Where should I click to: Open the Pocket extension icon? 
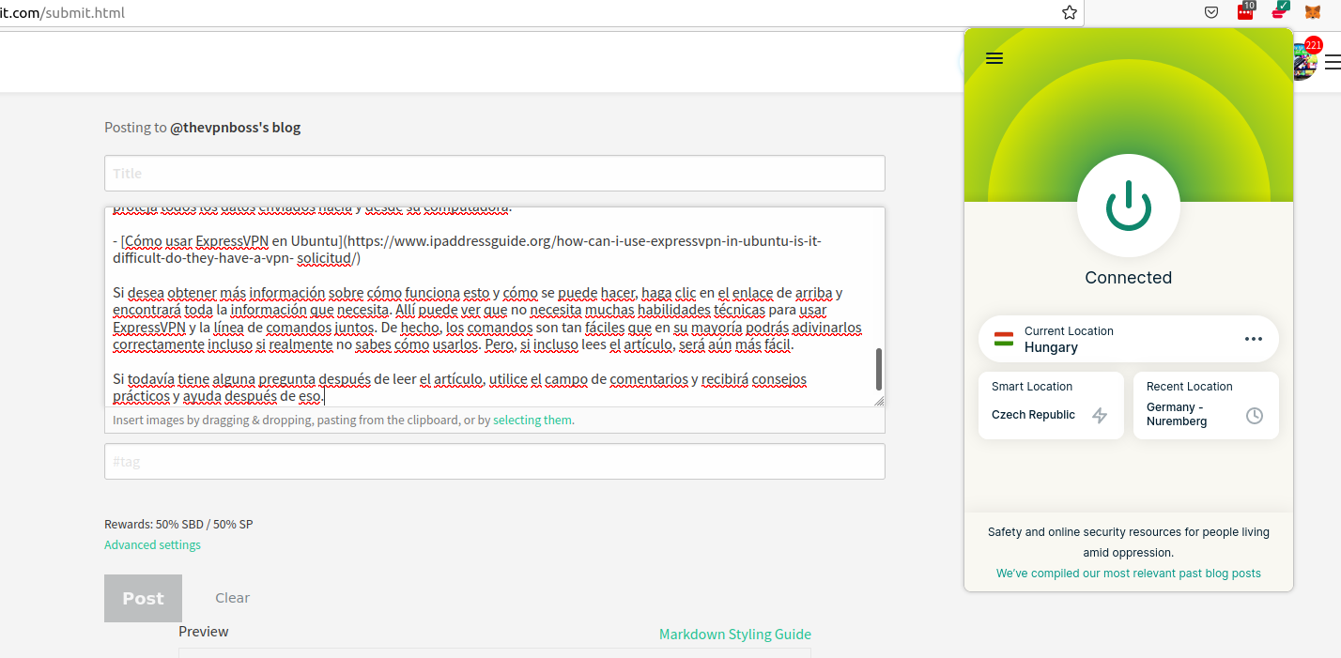(1211, 13)
